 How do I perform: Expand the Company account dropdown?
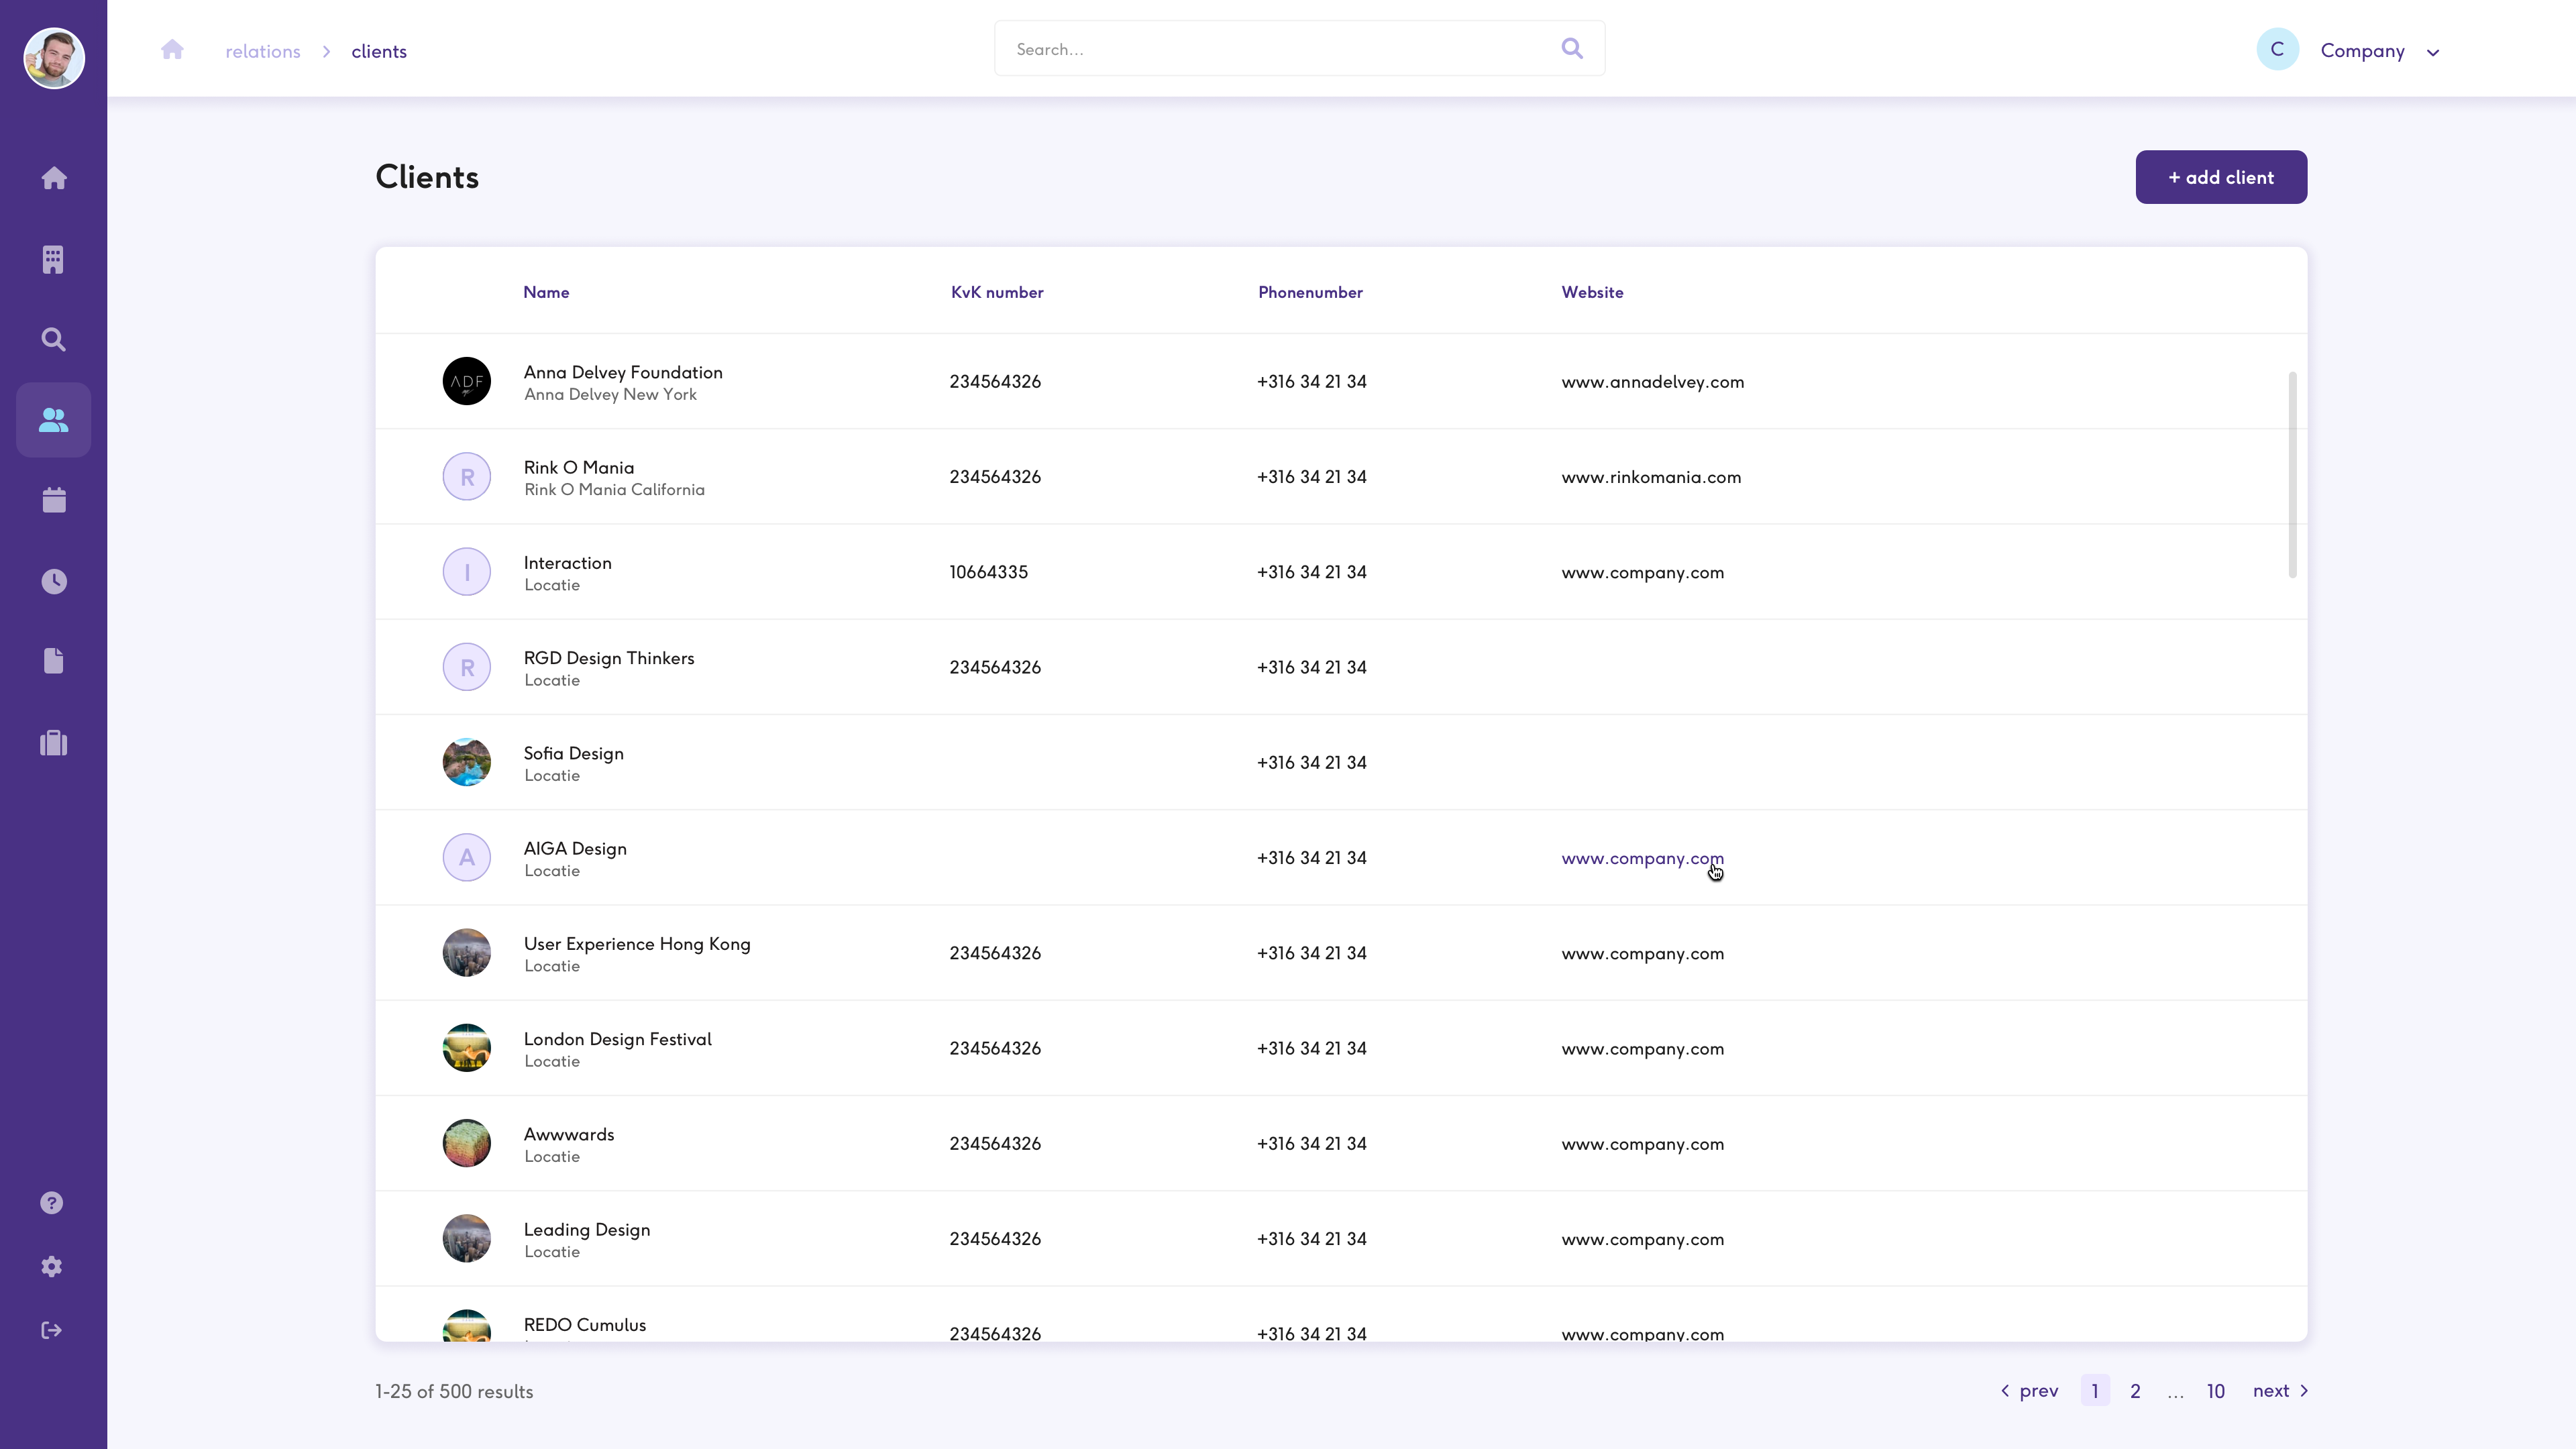[x=2433, y=52]
